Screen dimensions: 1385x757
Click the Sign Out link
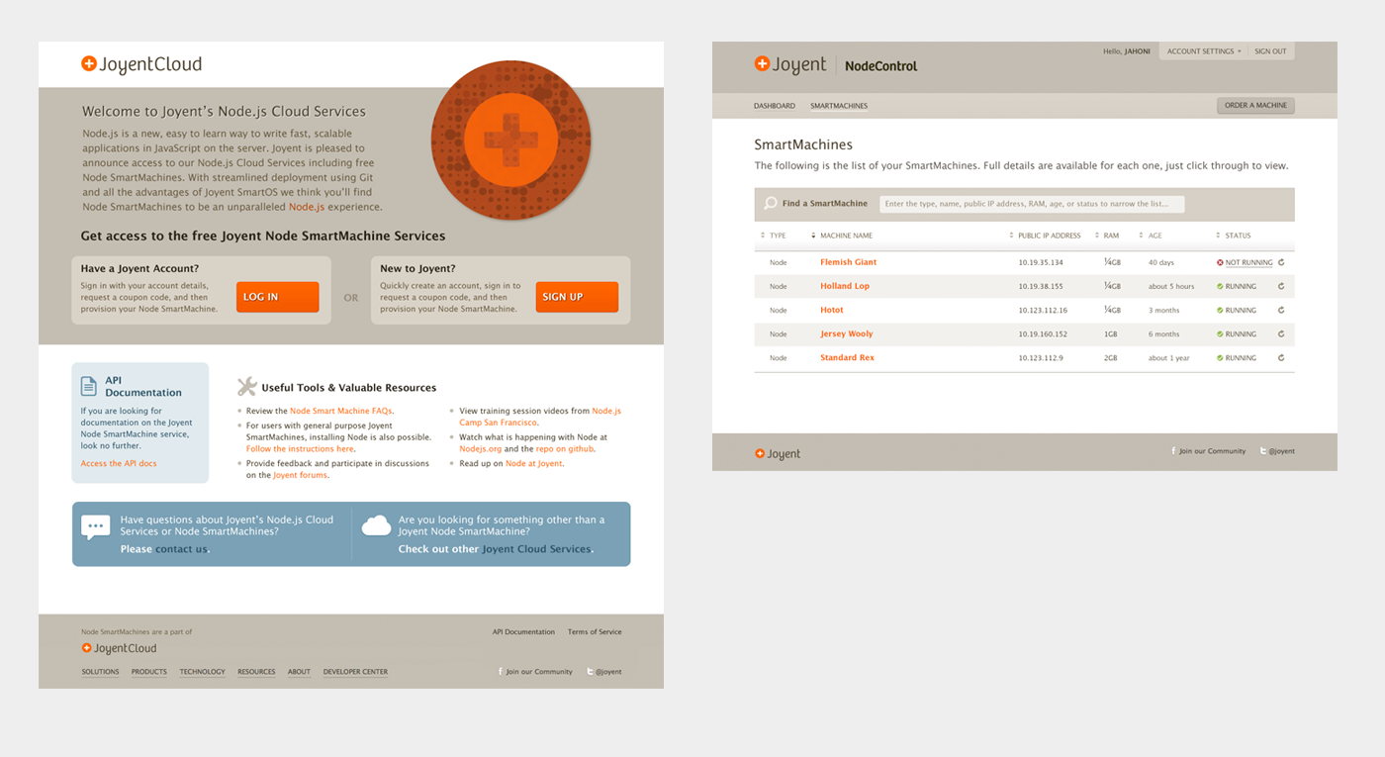[x=1271, y=51]
